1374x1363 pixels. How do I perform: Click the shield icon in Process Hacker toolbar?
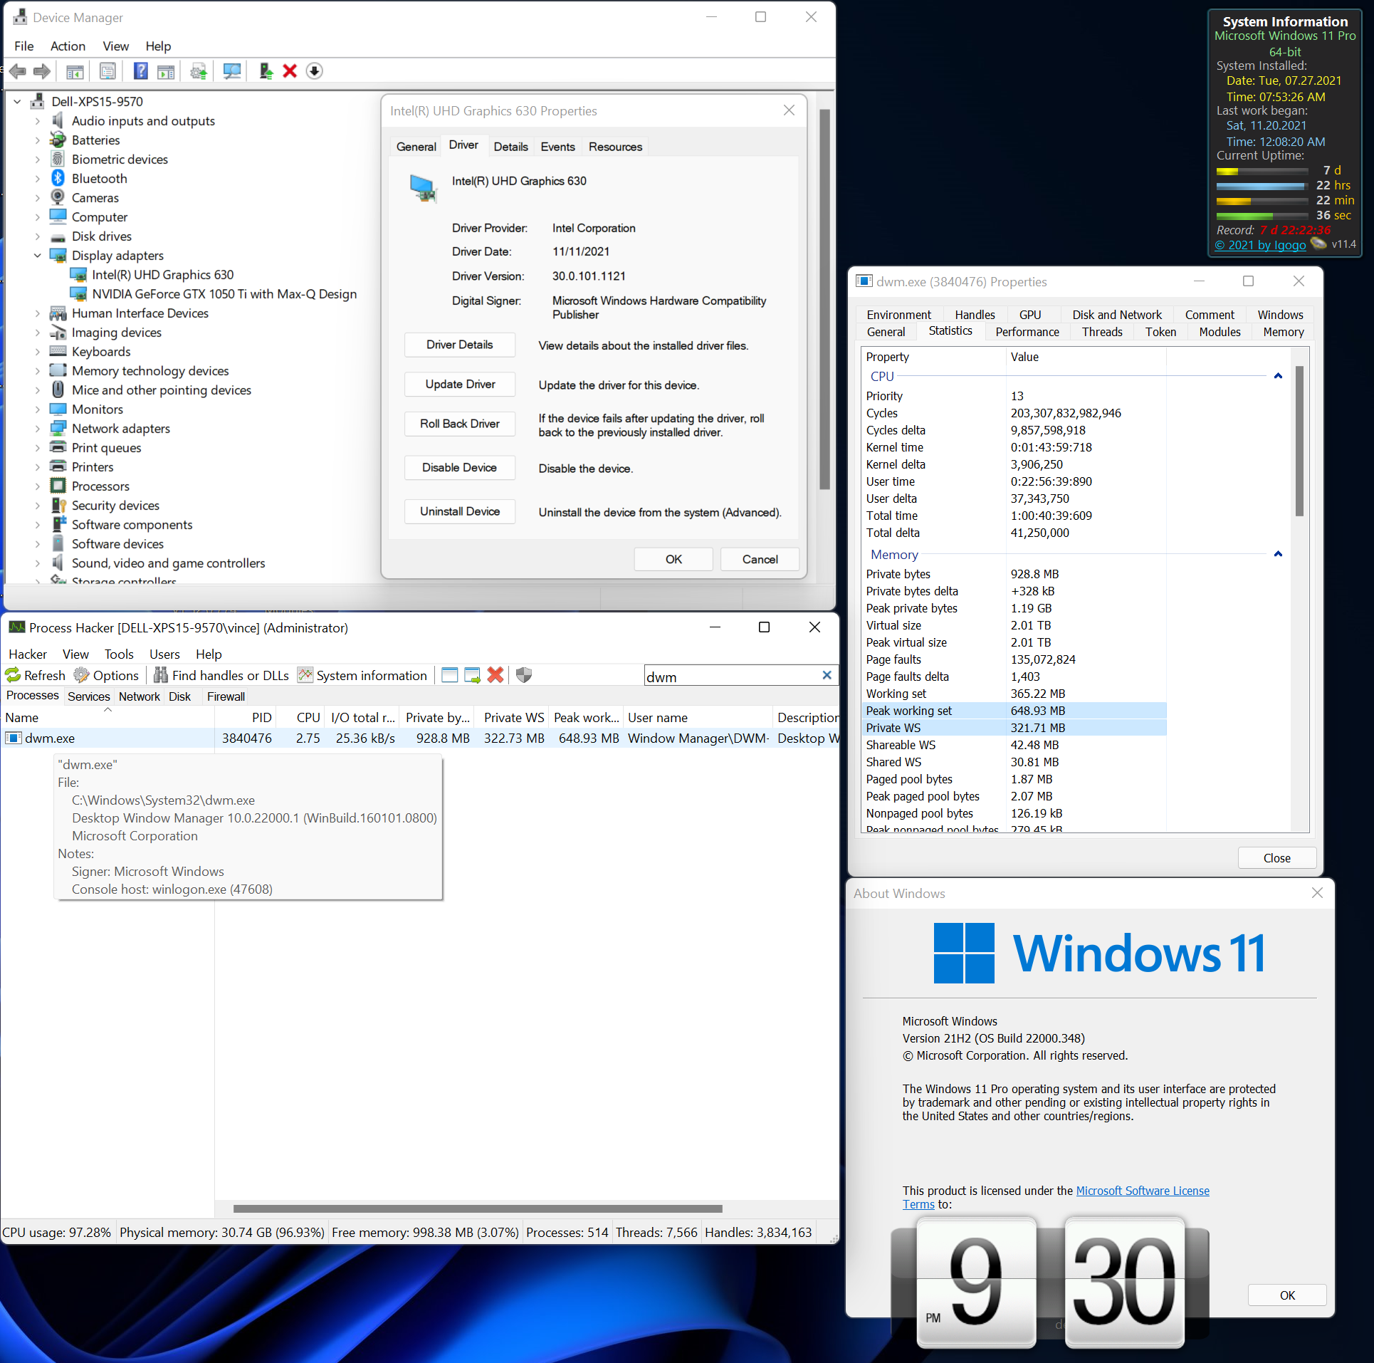524,674
